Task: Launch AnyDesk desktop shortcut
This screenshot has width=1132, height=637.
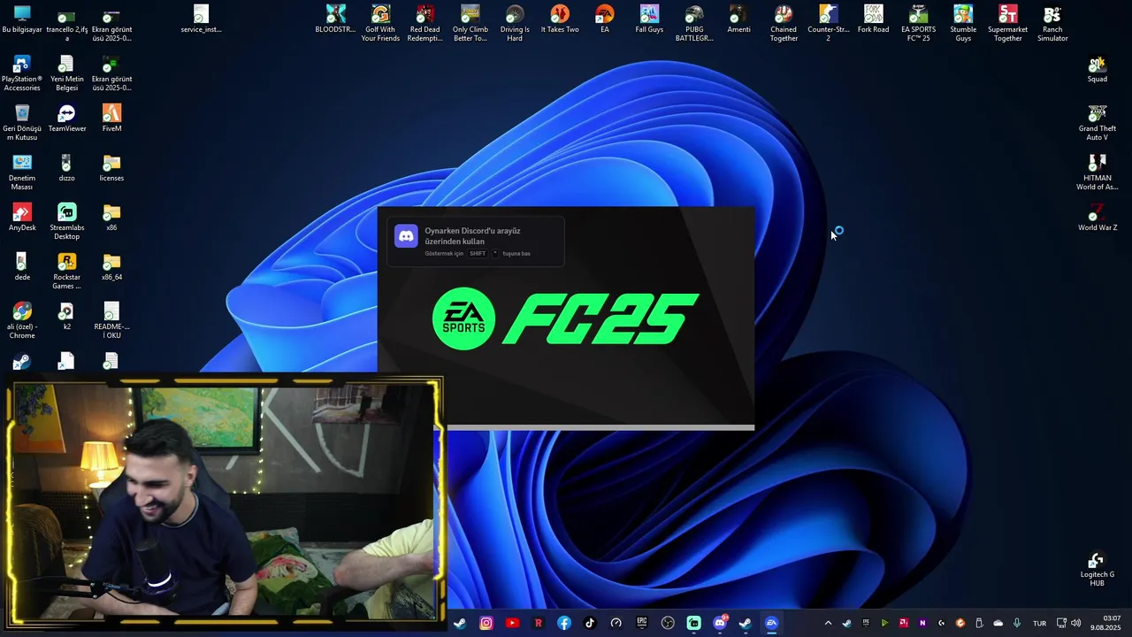Action: tap(22, 218)
